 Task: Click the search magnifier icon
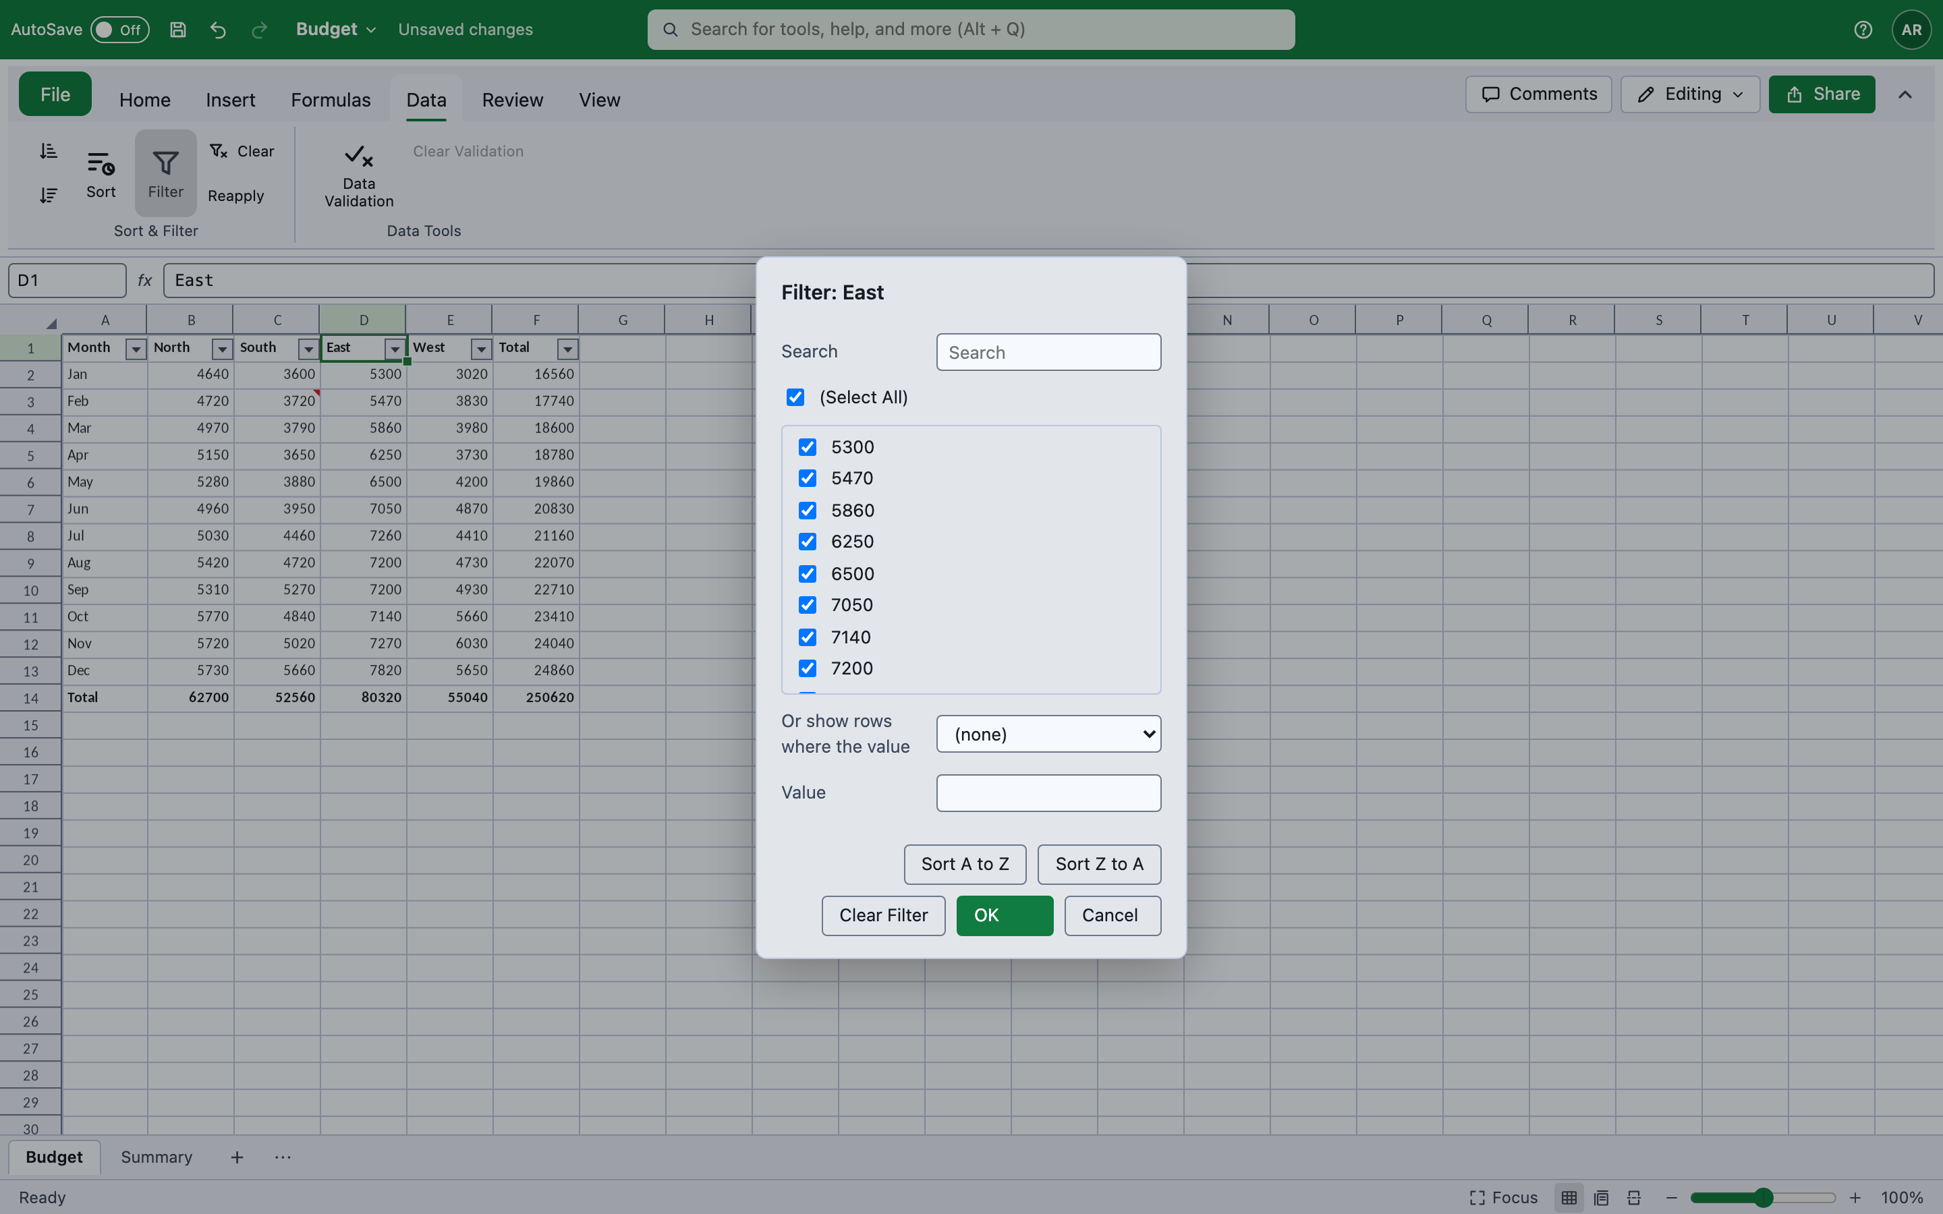click(x=670, y=30)
